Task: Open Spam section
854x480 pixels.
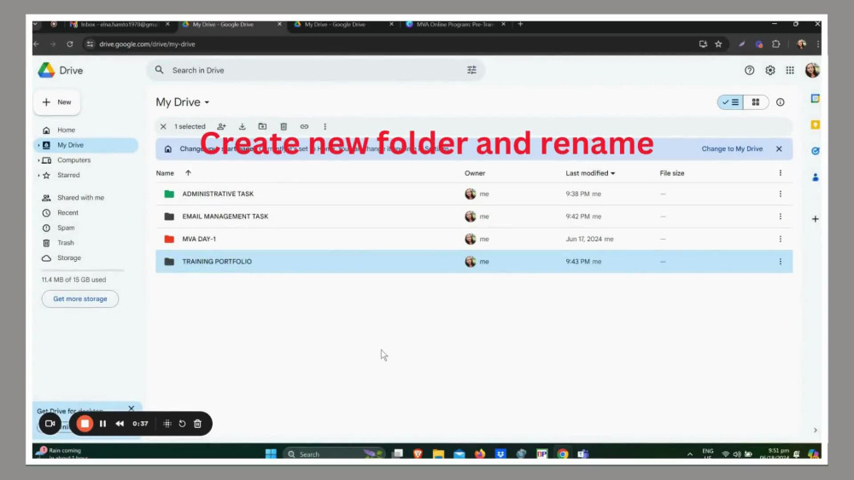Action: (66, 228)
